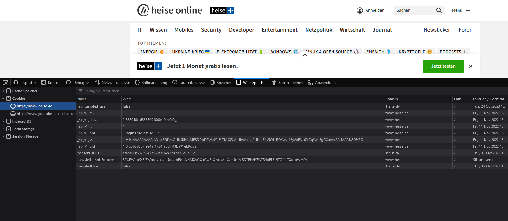Select the newsletterAntiForgery cookie row
The width and height of the screenshot is (508, 221).
(x=292, y=160)
